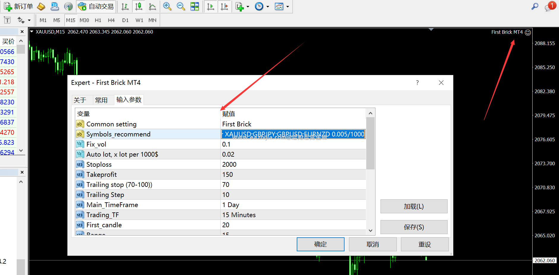Select the H4 timeframe
Viewport: 559px width, 275px height.
coord(111,20)
